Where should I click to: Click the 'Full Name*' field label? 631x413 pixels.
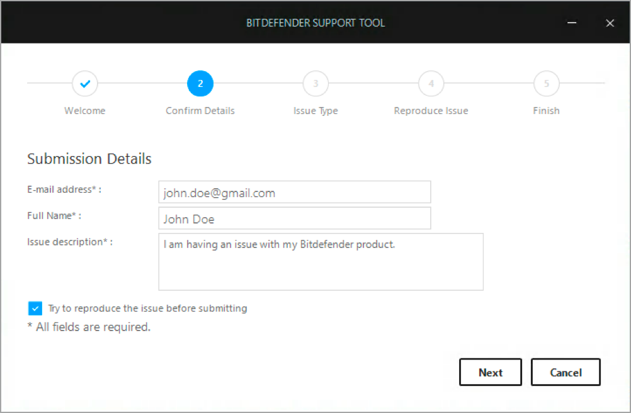(x=54, y=215)
